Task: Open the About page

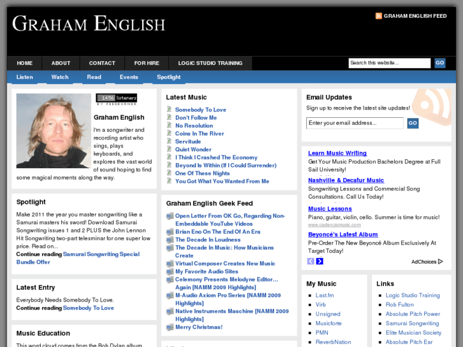Action: tap(61, 63)
